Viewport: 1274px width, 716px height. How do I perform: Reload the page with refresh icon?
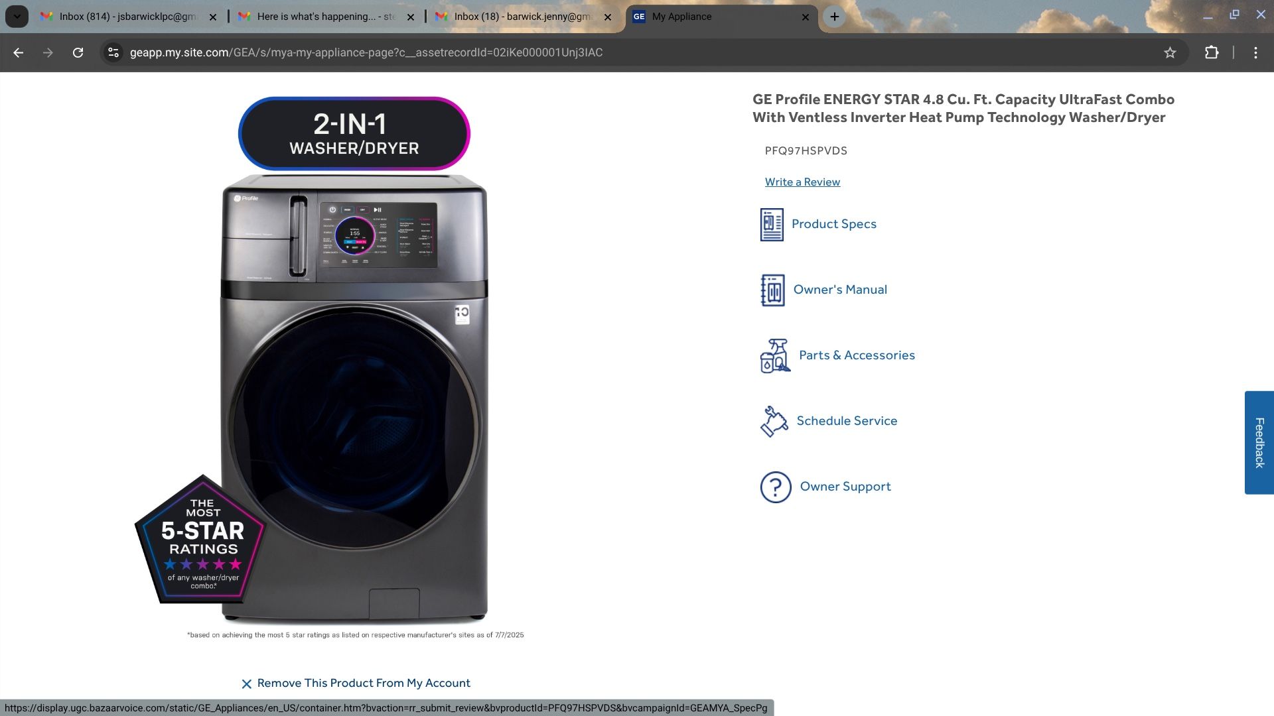point(78,52)
